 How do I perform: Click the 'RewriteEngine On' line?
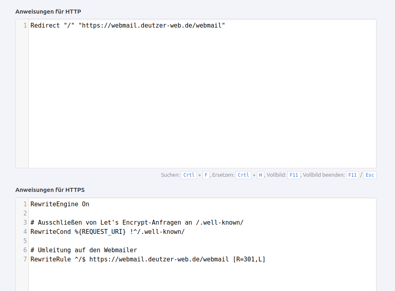pos(60,204)
